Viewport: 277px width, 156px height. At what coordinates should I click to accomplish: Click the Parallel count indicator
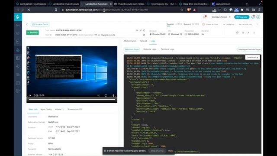point(174,24)
